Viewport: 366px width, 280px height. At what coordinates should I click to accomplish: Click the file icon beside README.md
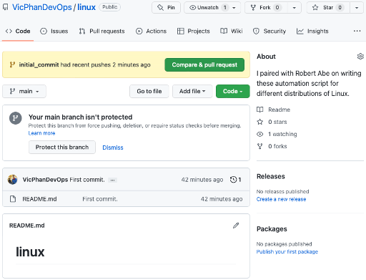coord(13,199)
